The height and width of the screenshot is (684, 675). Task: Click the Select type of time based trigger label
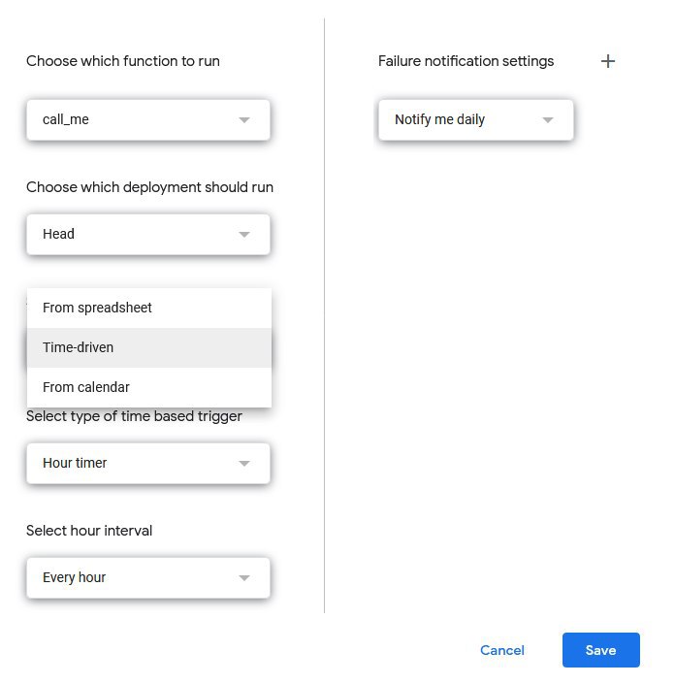pyautogui.click(x=134, y=416)
